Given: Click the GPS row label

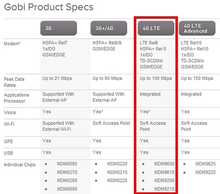Looking at the screenshot, I should click(8, 141).
